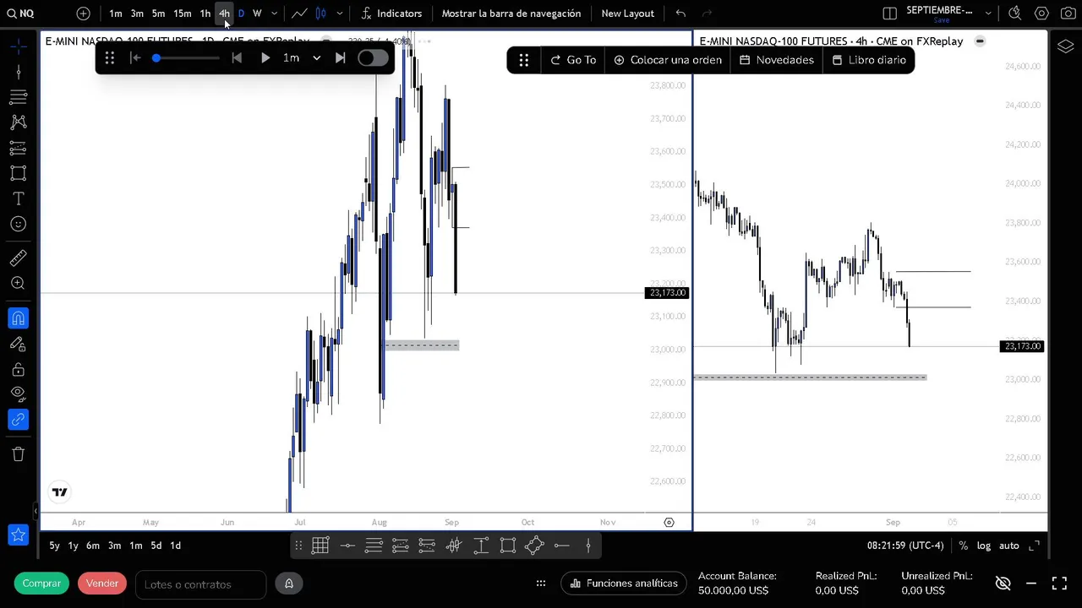Choose the candlestick chart style icon
Viewport: 1082px width, 608px height.
click(321, 14)
